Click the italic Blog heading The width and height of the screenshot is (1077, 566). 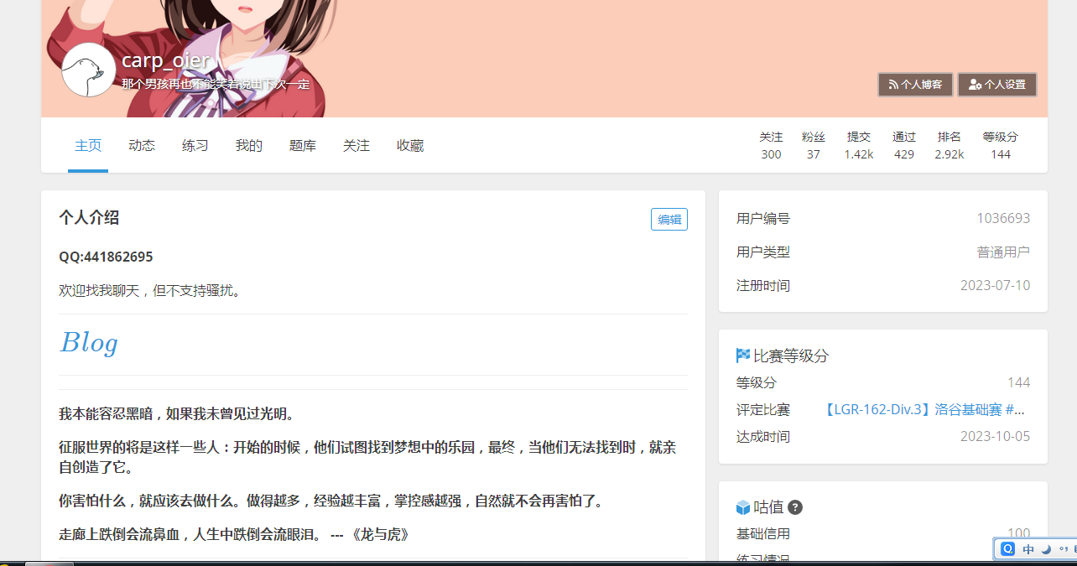88,342
